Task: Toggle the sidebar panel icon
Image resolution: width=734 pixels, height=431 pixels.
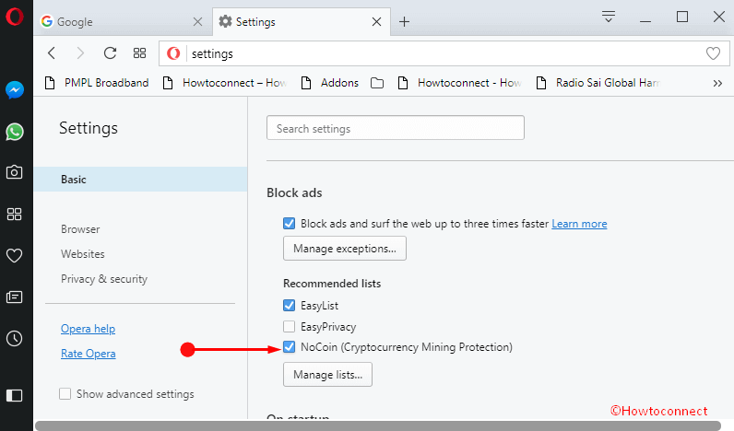Action: (x=15, y=395)
